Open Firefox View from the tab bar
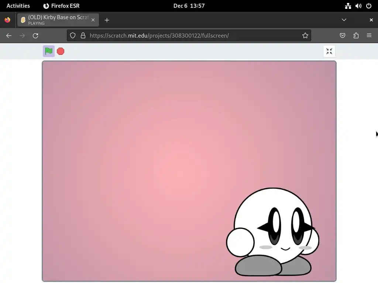Viewport: 378px width, 283px height. (7, 20)
